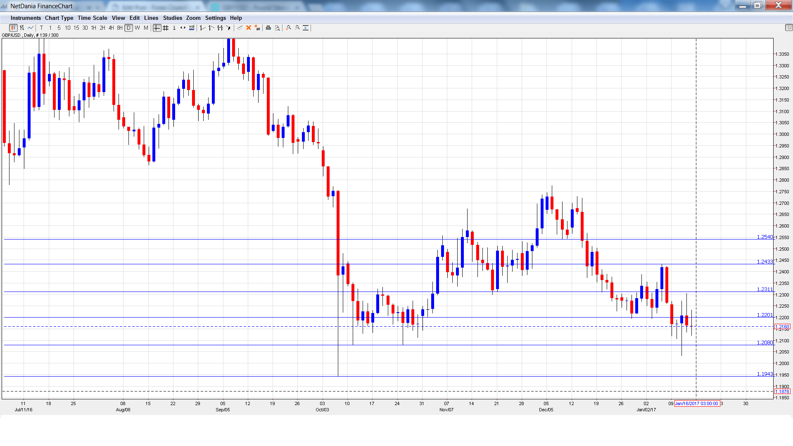
Task: Zoom out of the chart
Action: [x=297, y=28]
